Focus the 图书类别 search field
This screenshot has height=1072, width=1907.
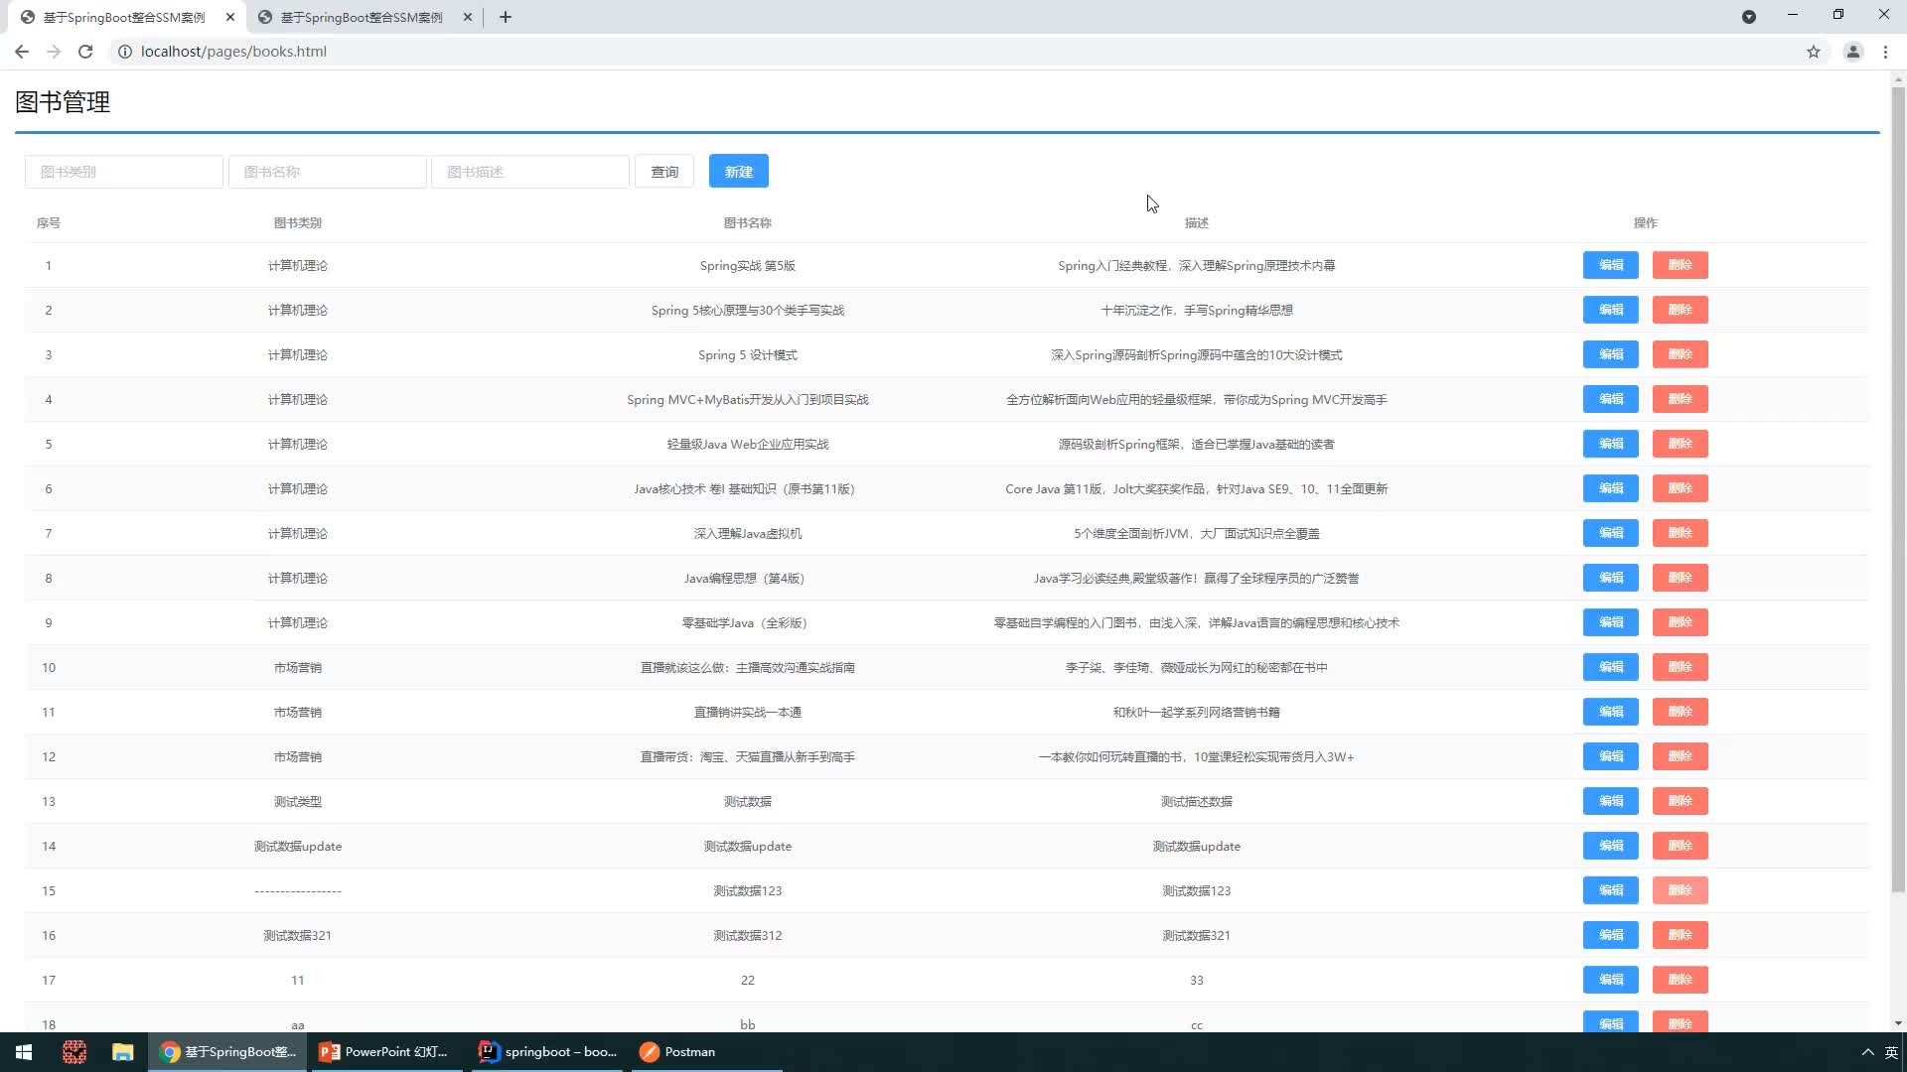coord(124,172)
